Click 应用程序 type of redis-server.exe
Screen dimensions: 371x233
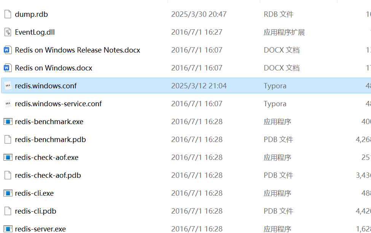tap(277, 229)
